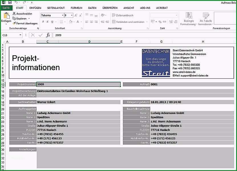Viewport: 237px width, 171px height.
Task: Click into the formula bar showing 2009
Action: pyautogui.click(x=144, y=35)
